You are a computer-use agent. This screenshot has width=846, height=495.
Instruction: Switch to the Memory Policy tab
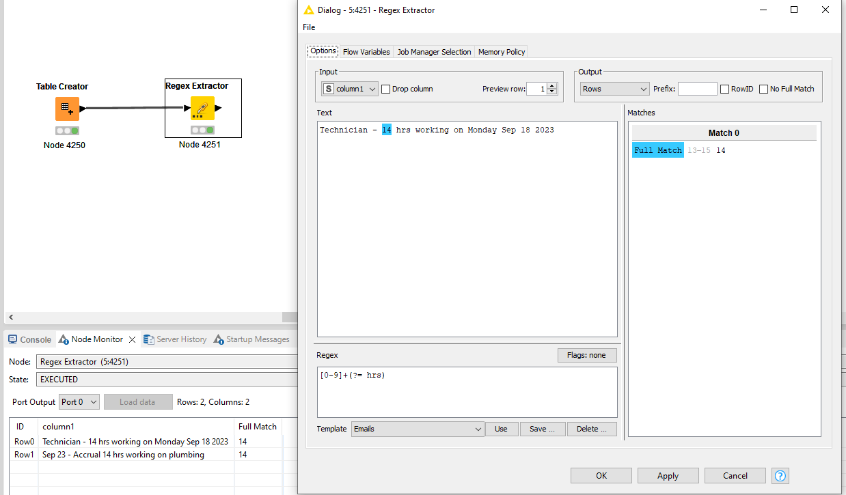click(502, 52)
